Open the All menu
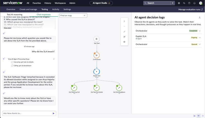Image resolution: width=205 pixels, height=118 pixels. 28,3
